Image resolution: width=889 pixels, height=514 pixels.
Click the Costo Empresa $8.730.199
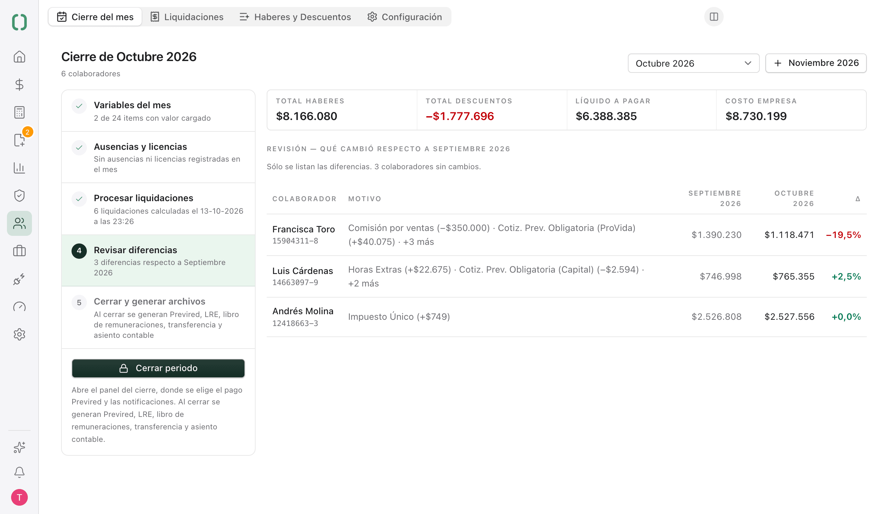pyautogui.click(x=756, y=116)
